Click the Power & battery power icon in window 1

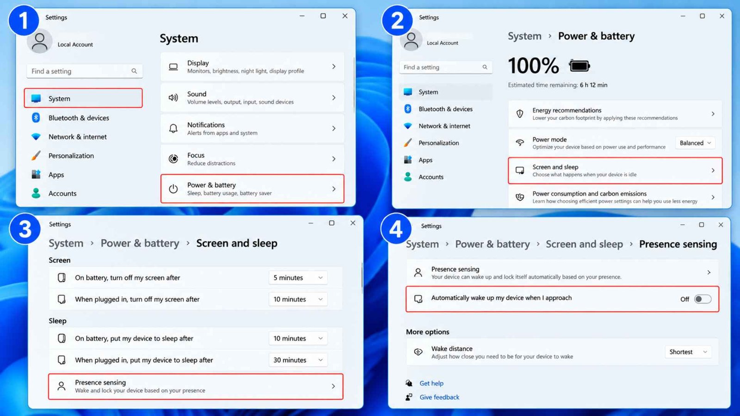point(173,189)
